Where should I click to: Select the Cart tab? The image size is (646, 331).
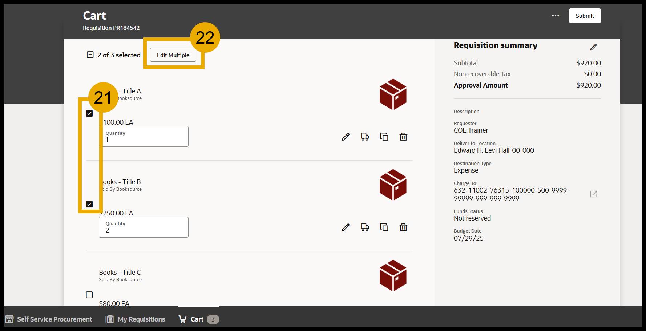(198, 319)
